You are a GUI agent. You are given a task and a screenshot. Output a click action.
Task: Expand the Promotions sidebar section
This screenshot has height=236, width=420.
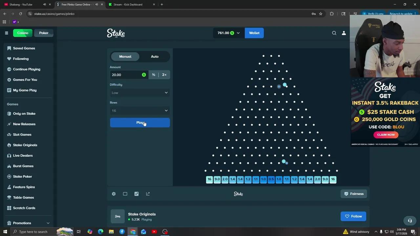coord(28,223)
